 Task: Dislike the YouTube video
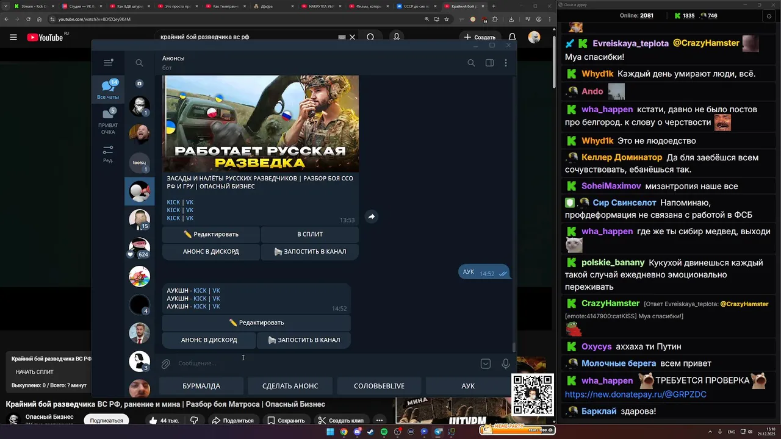(x=194, y=420)
